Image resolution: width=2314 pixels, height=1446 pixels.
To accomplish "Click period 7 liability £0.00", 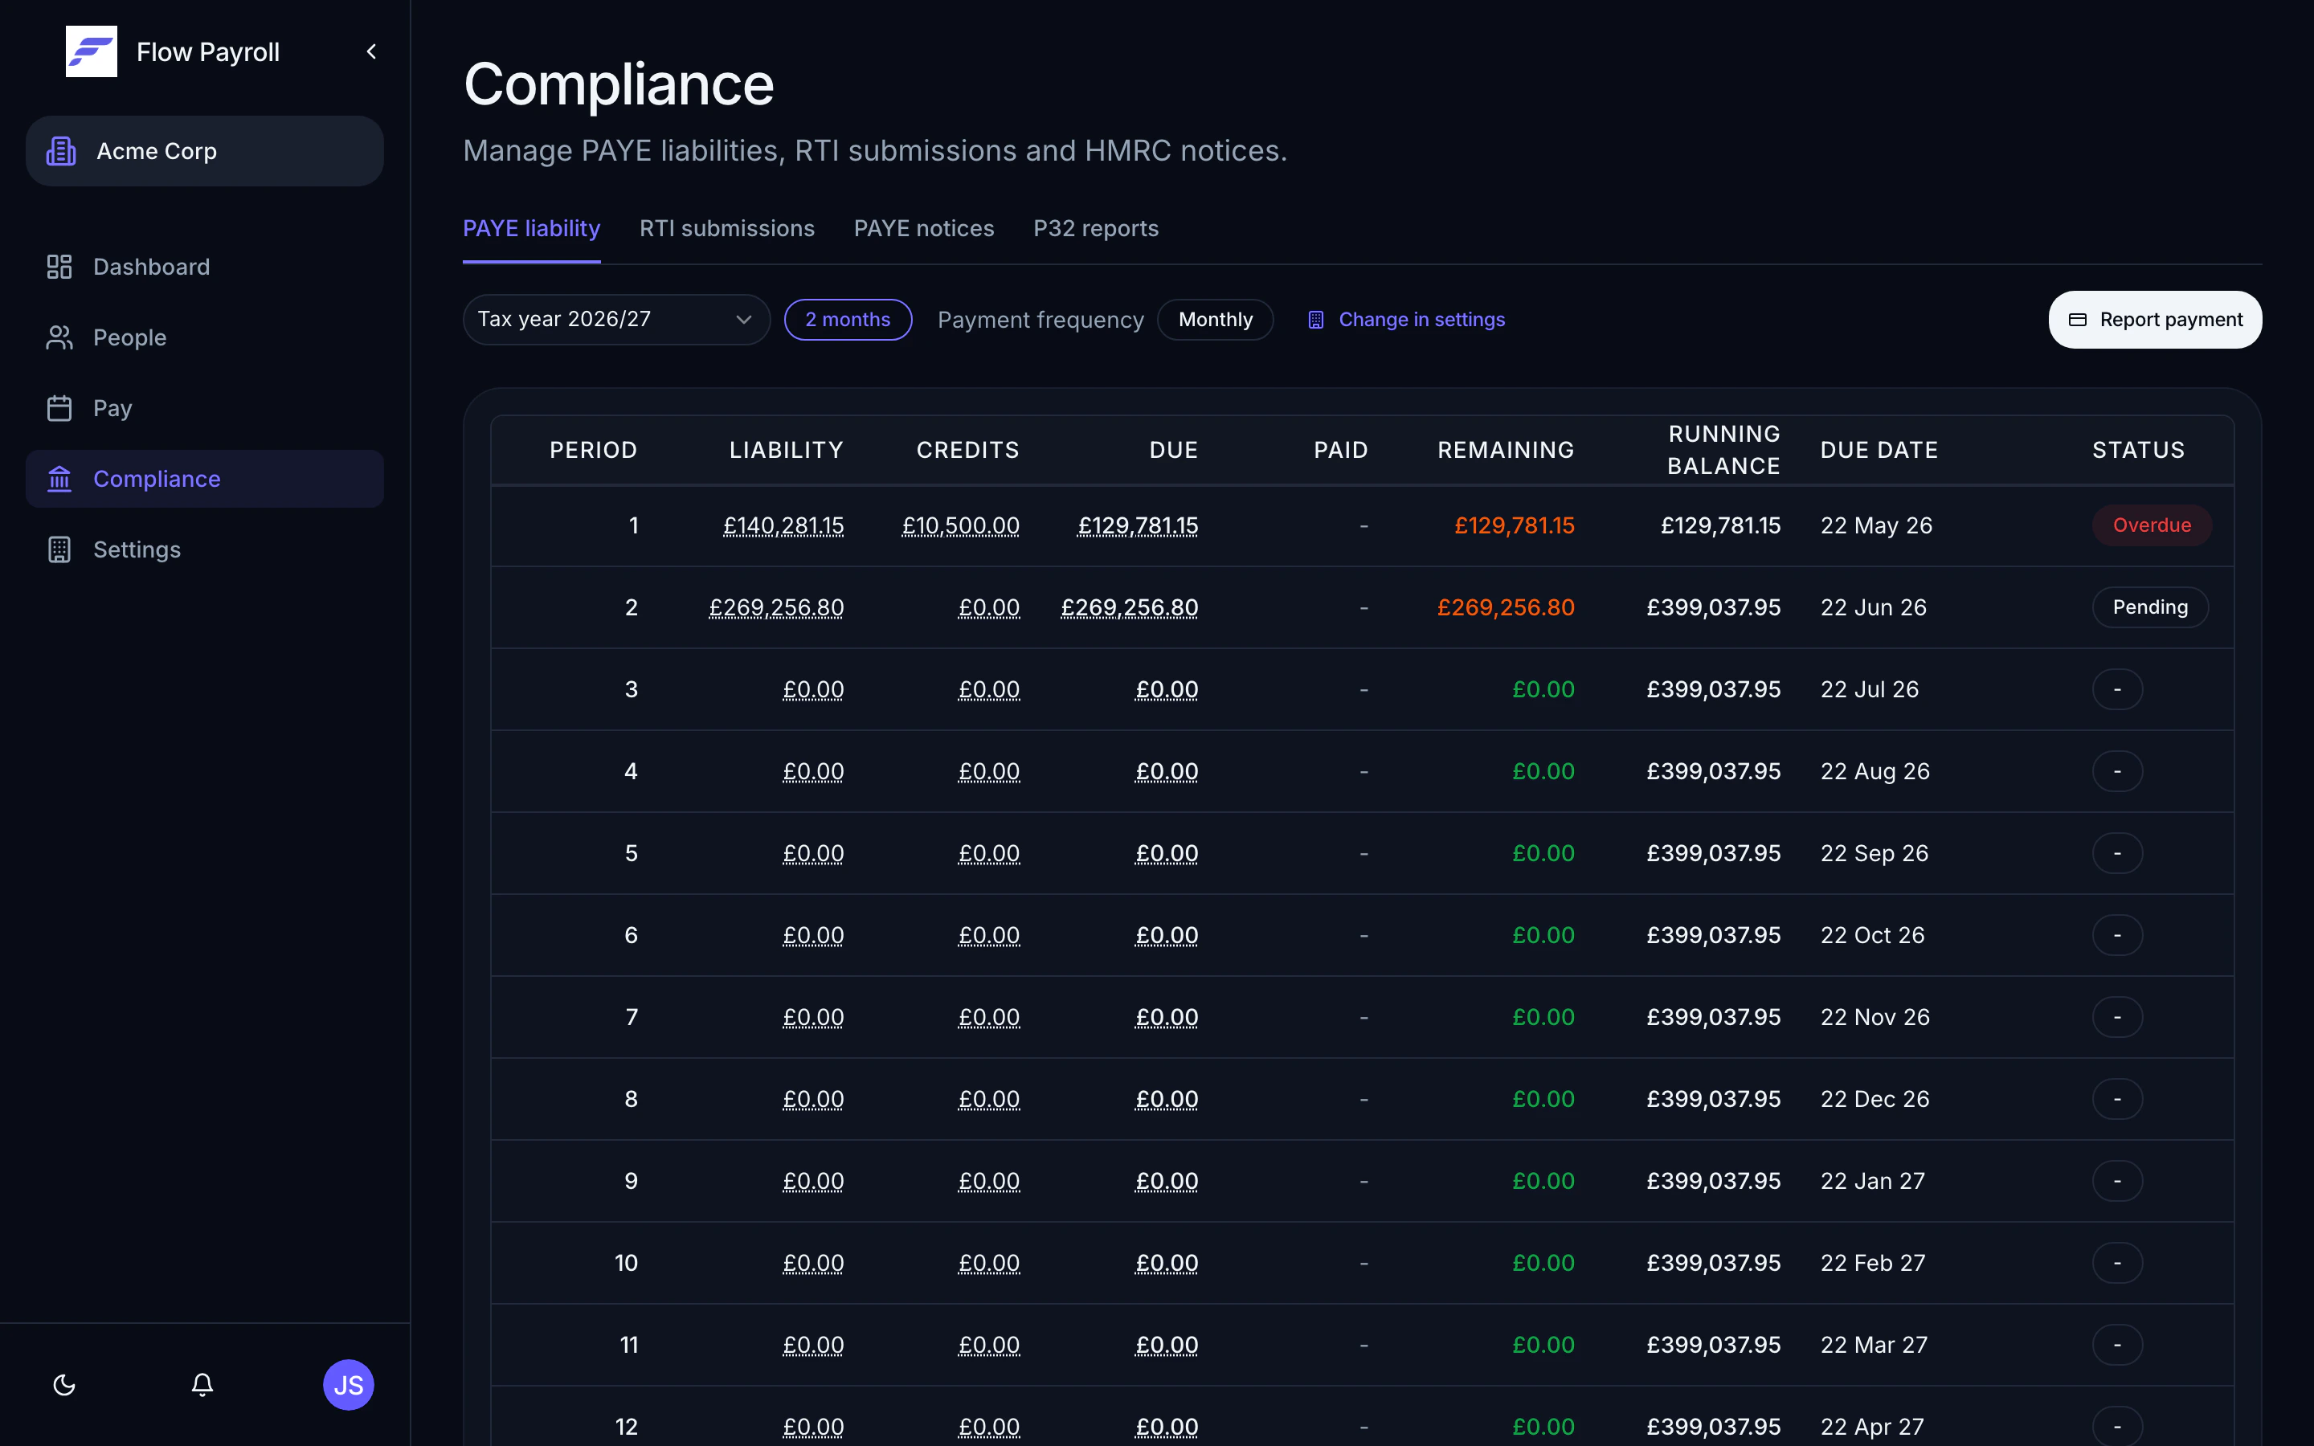I will click(x=813, y=1016).
